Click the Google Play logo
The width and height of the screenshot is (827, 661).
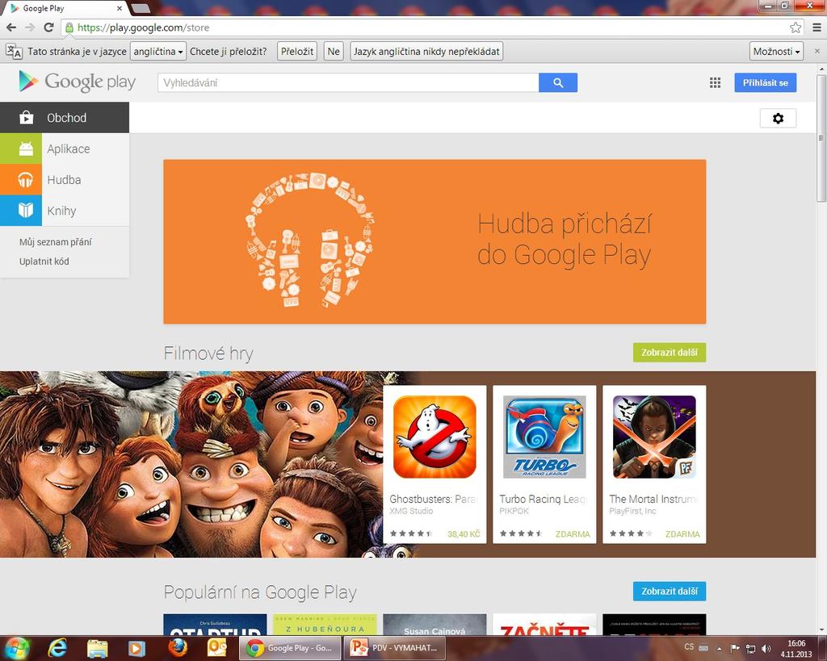pyautogui.click(x=77, y=82)
